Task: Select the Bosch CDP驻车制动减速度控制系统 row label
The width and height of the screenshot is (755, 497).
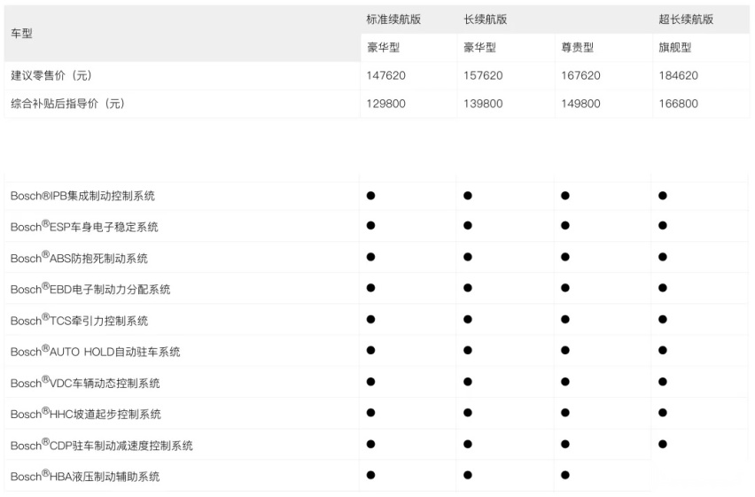Action: pyautogui.click(x=102, y=444)
